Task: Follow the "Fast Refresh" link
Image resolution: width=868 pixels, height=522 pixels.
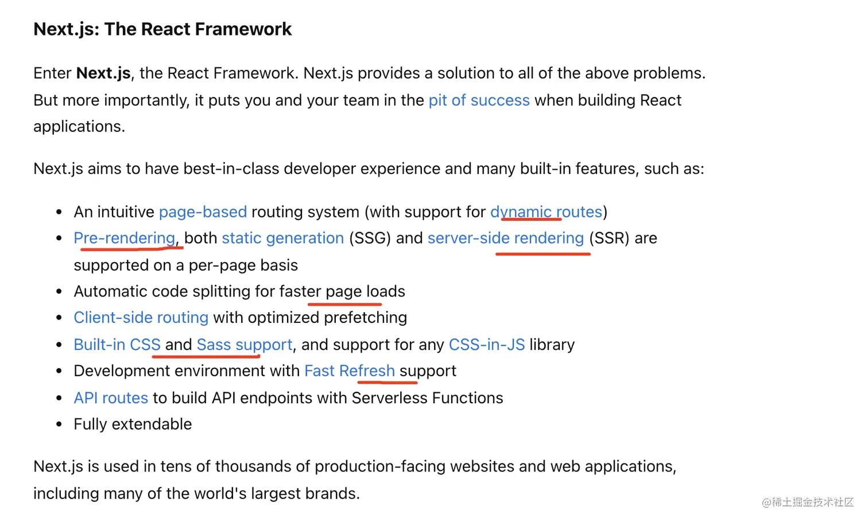Action: 349,371
